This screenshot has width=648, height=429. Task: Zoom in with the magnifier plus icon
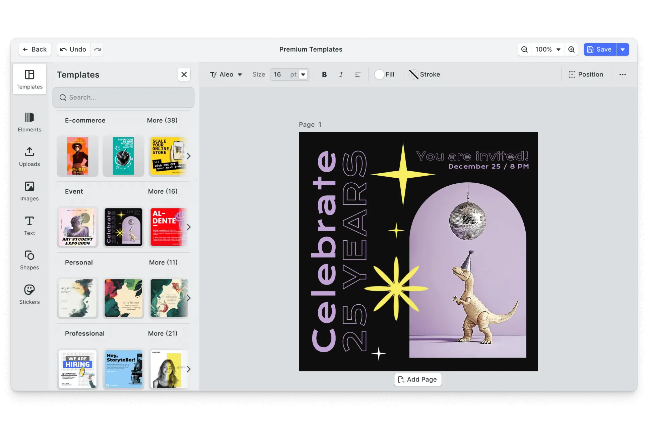[571, 49]
